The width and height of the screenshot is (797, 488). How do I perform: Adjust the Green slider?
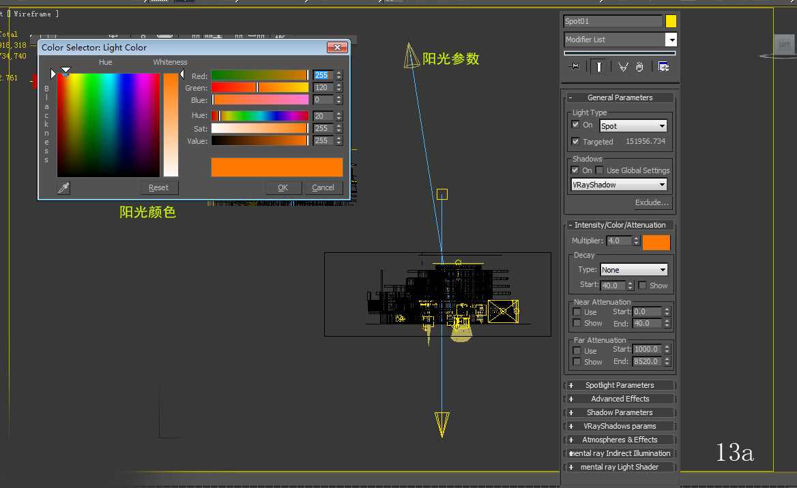(x=260, y=87)
